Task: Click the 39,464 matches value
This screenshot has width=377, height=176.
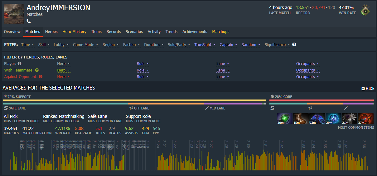Action: point(11,128)
